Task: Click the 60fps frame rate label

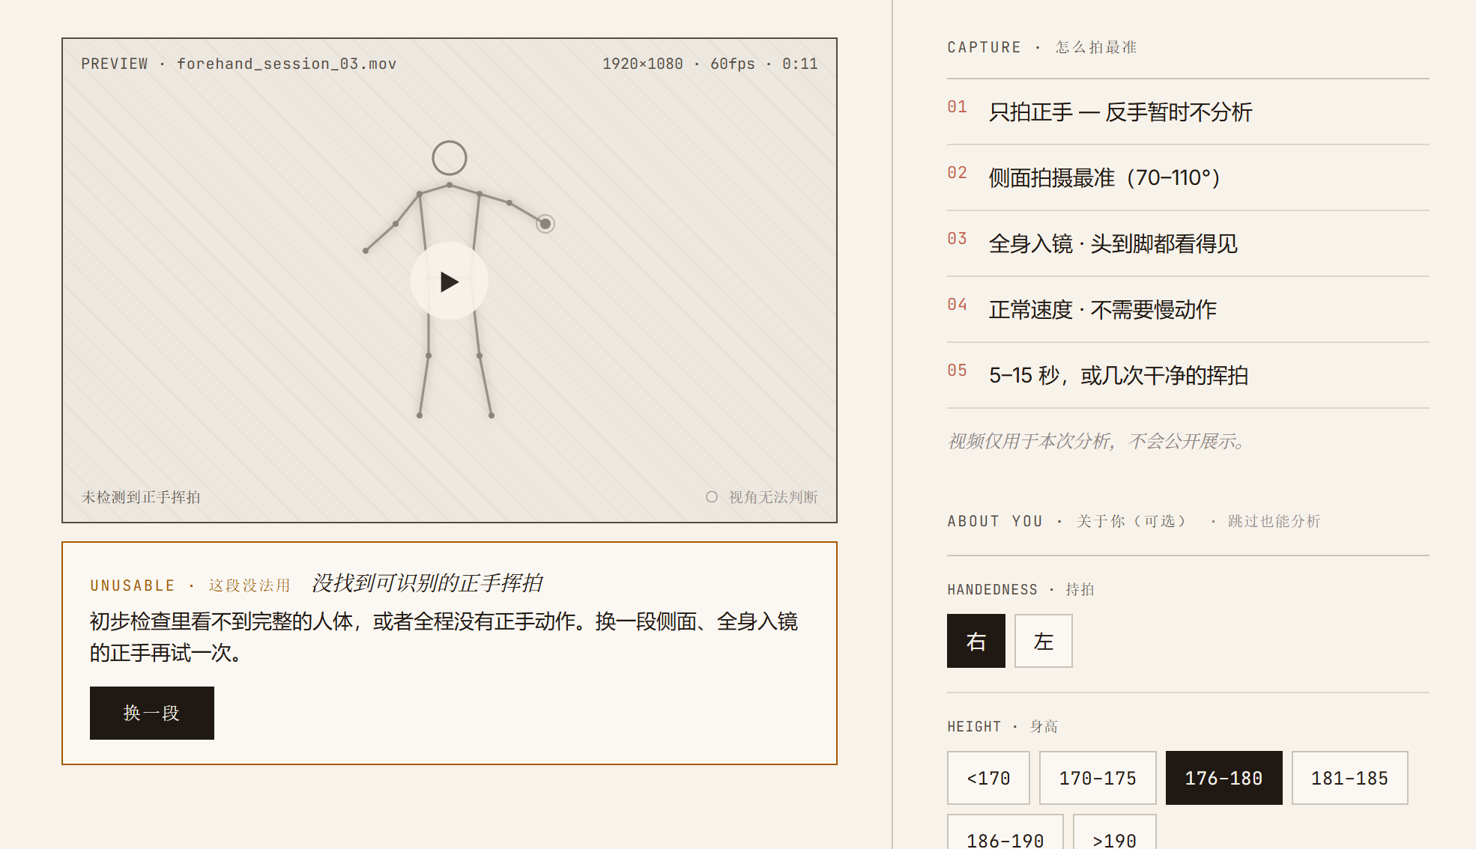Action: (733, 64)
